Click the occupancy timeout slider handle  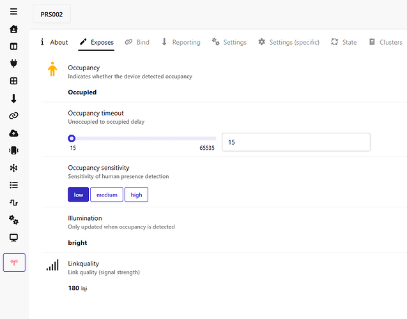click(72, 138)
